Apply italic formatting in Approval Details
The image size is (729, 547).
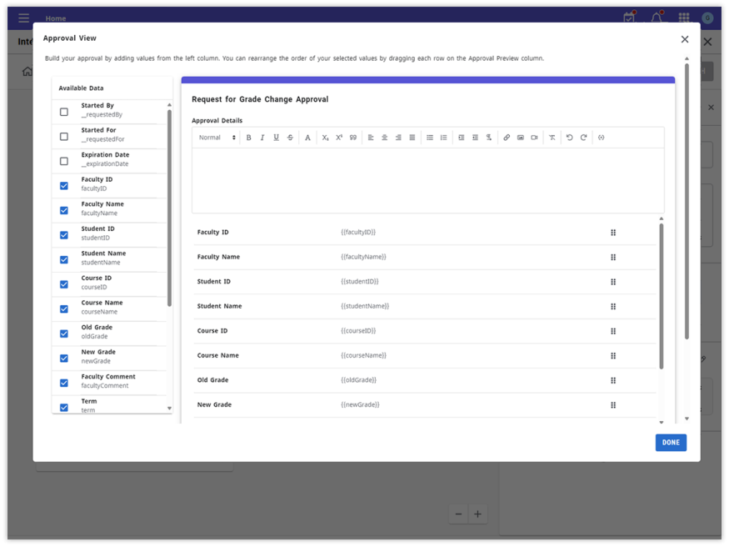[x=262, y=138]
